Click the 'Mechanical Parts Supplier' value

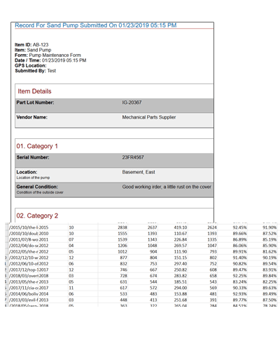[x=149, y=117]
